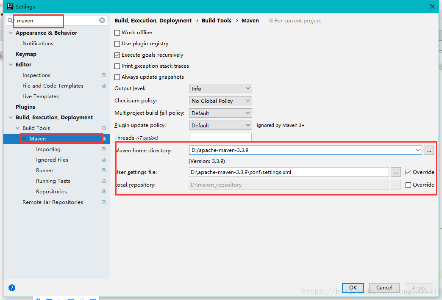Collapse Build, Execution, Deployment section
This screenshot has width=442, height=300.
(11, 117)
